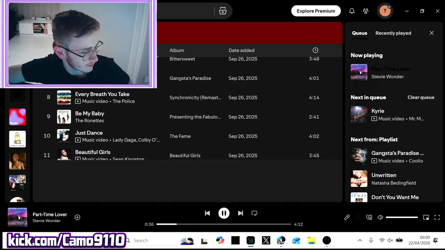Open Copilot from the taskbar

click(220, 240)
